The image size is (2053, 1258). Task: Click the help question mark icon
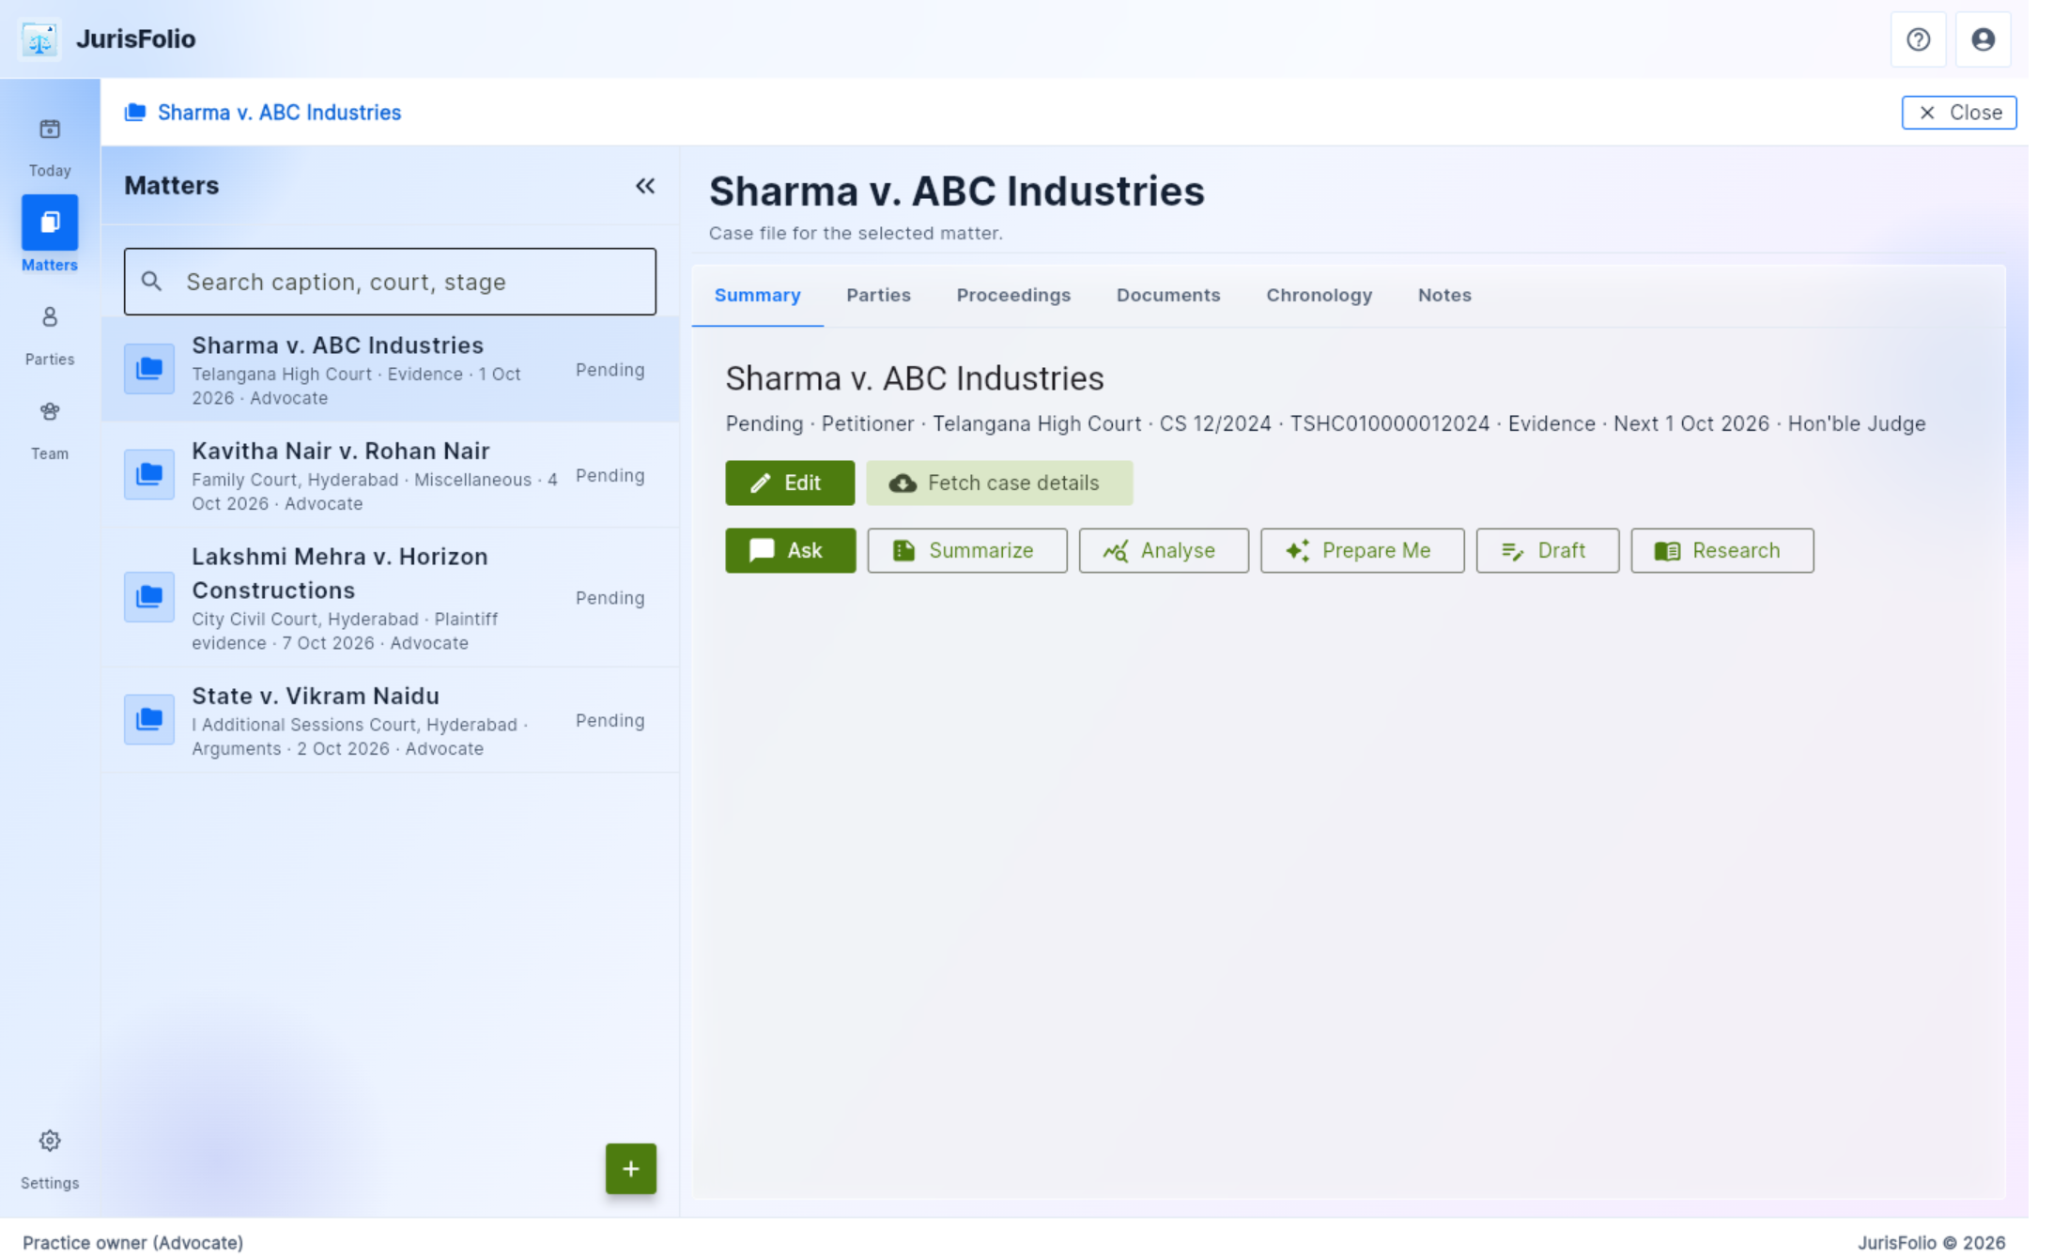1918,39
